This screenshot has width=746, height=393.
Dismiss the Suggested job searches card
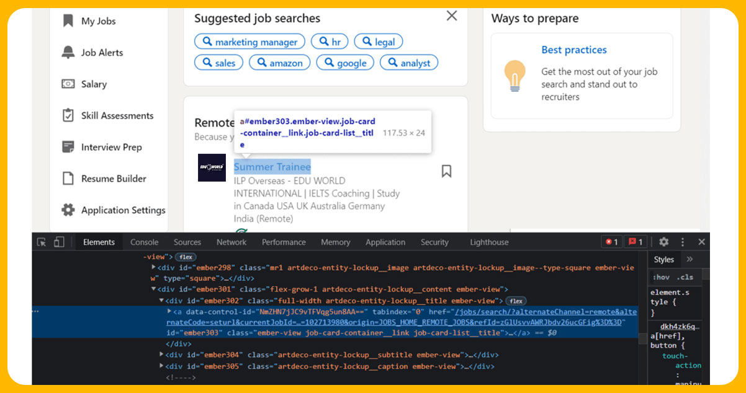pos(452,16)
